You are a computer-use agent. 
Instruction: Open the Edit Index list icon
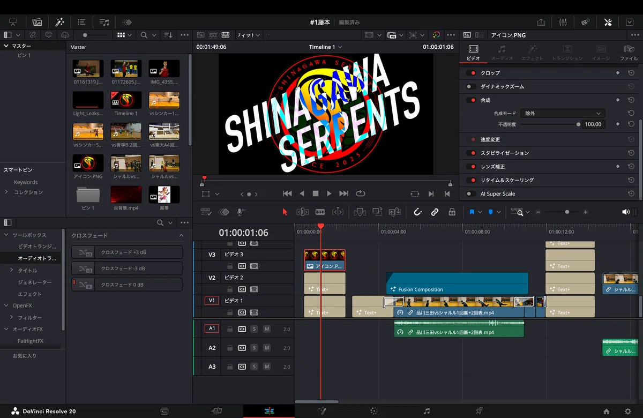coord(81,22)
